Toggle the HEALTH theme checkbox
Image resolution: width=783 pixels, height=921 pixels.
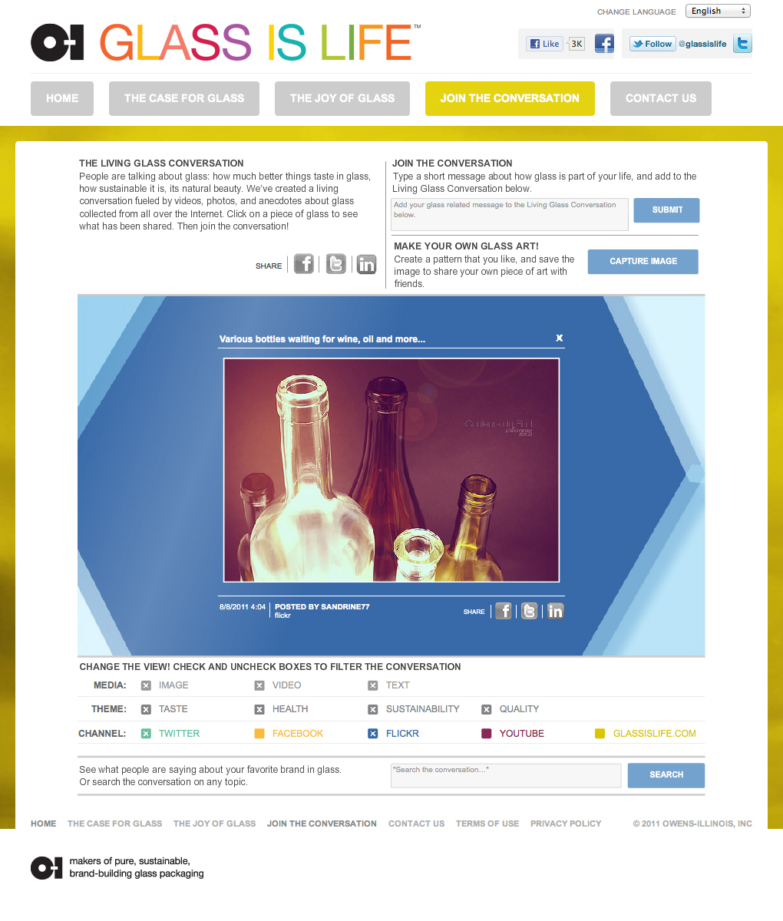[x=259, y=709]
